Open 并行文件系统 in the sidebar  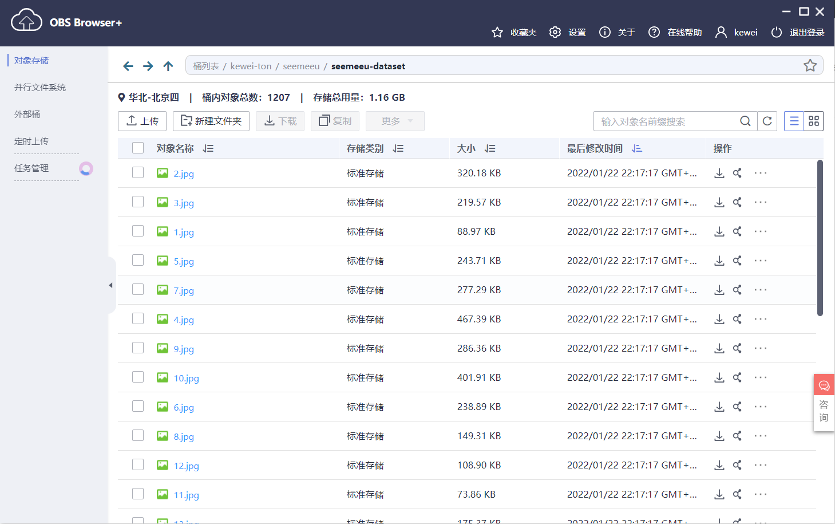pos(40,87)
